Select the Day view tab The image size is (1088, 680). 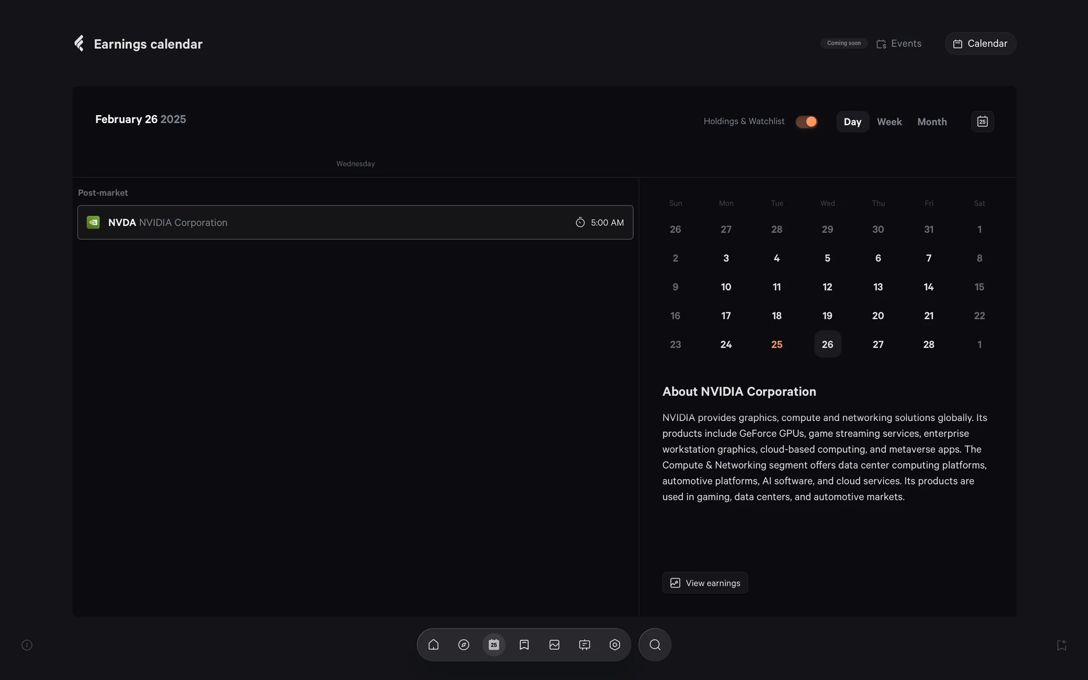click(852, 122)
